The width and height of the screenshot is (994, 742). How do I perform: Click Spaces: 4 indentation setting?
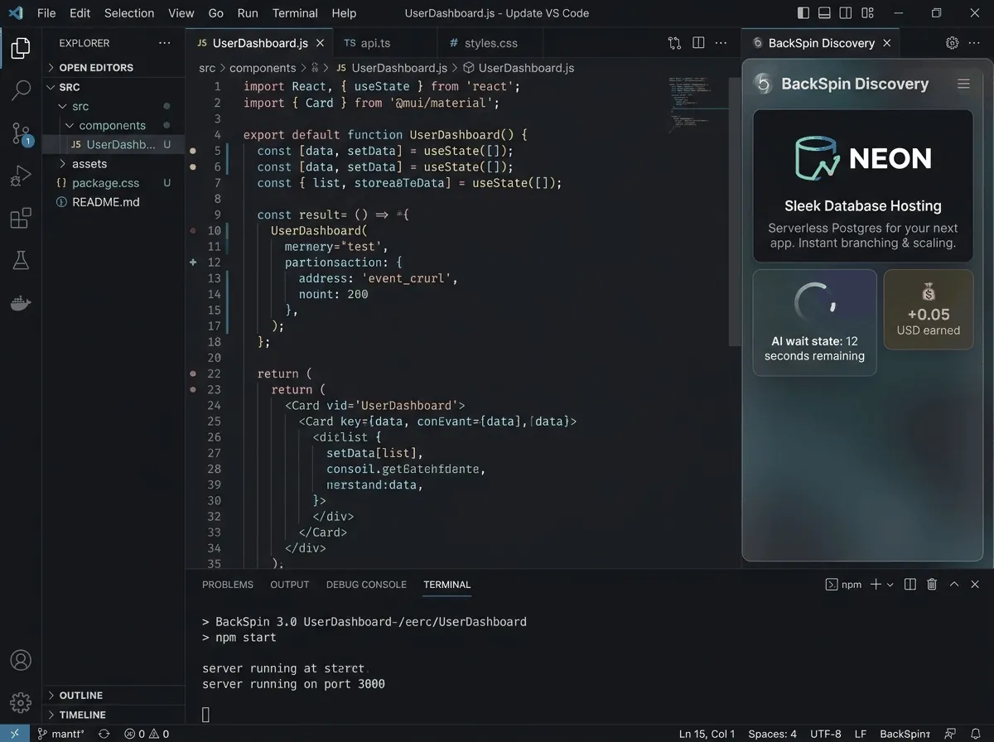(x=772, y=734)
